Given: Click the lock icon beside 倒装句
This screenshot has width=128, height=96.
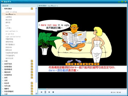Looking at the screenshot, I should 32,89.
